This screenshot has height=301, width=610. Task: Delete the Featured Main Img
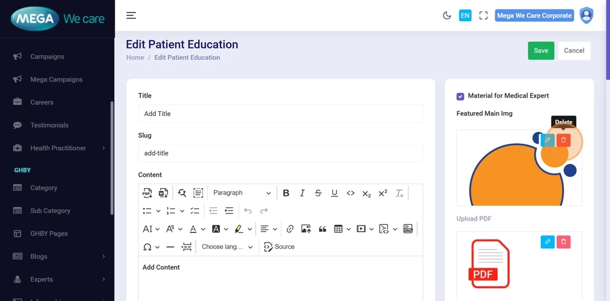(x=563, y=140)
